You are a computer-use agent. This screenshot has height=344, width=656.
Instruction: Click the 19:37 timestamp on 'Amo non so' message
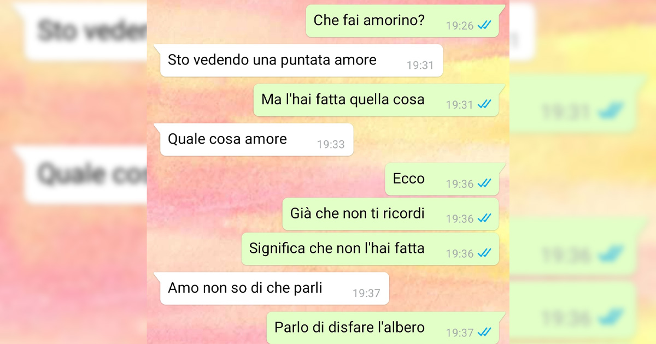(x=366, y=293)
